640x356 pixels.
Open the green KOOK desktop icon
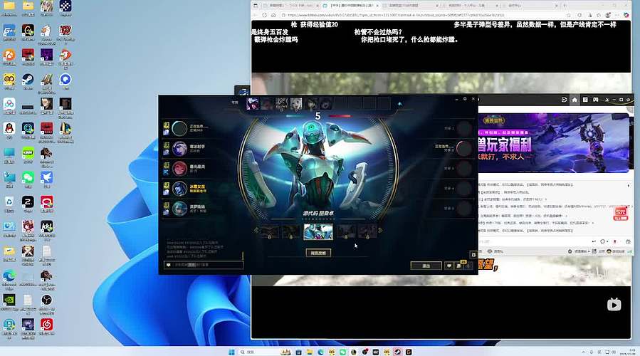coord(28,153)
